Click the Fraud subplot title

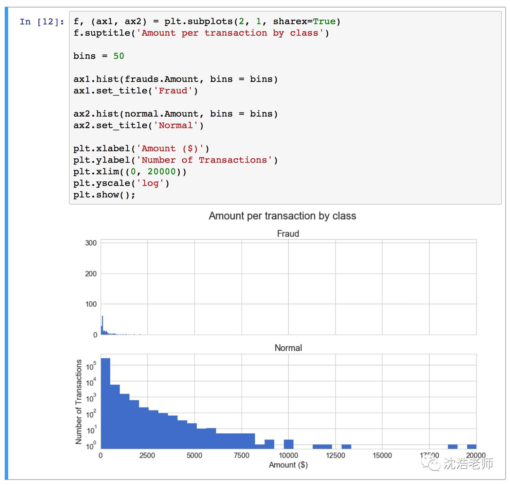(288, 233)
